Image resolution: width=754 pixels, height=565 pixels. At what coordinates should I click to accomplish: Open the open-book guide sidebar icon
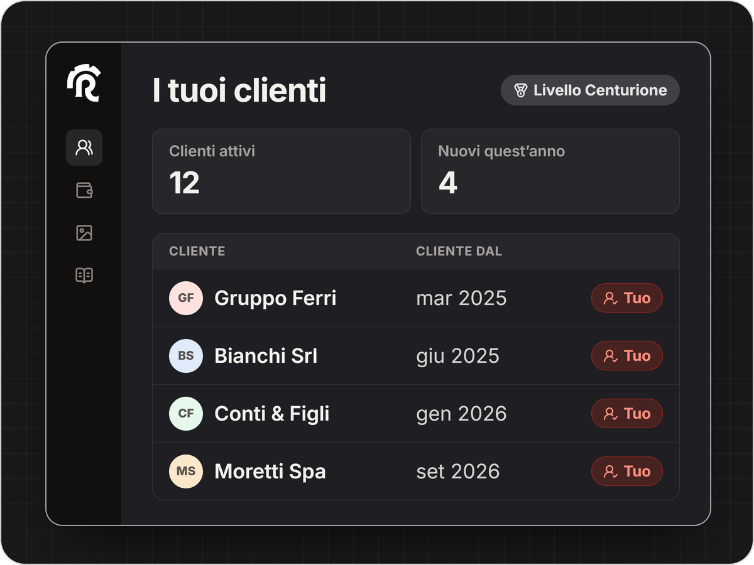84,275
